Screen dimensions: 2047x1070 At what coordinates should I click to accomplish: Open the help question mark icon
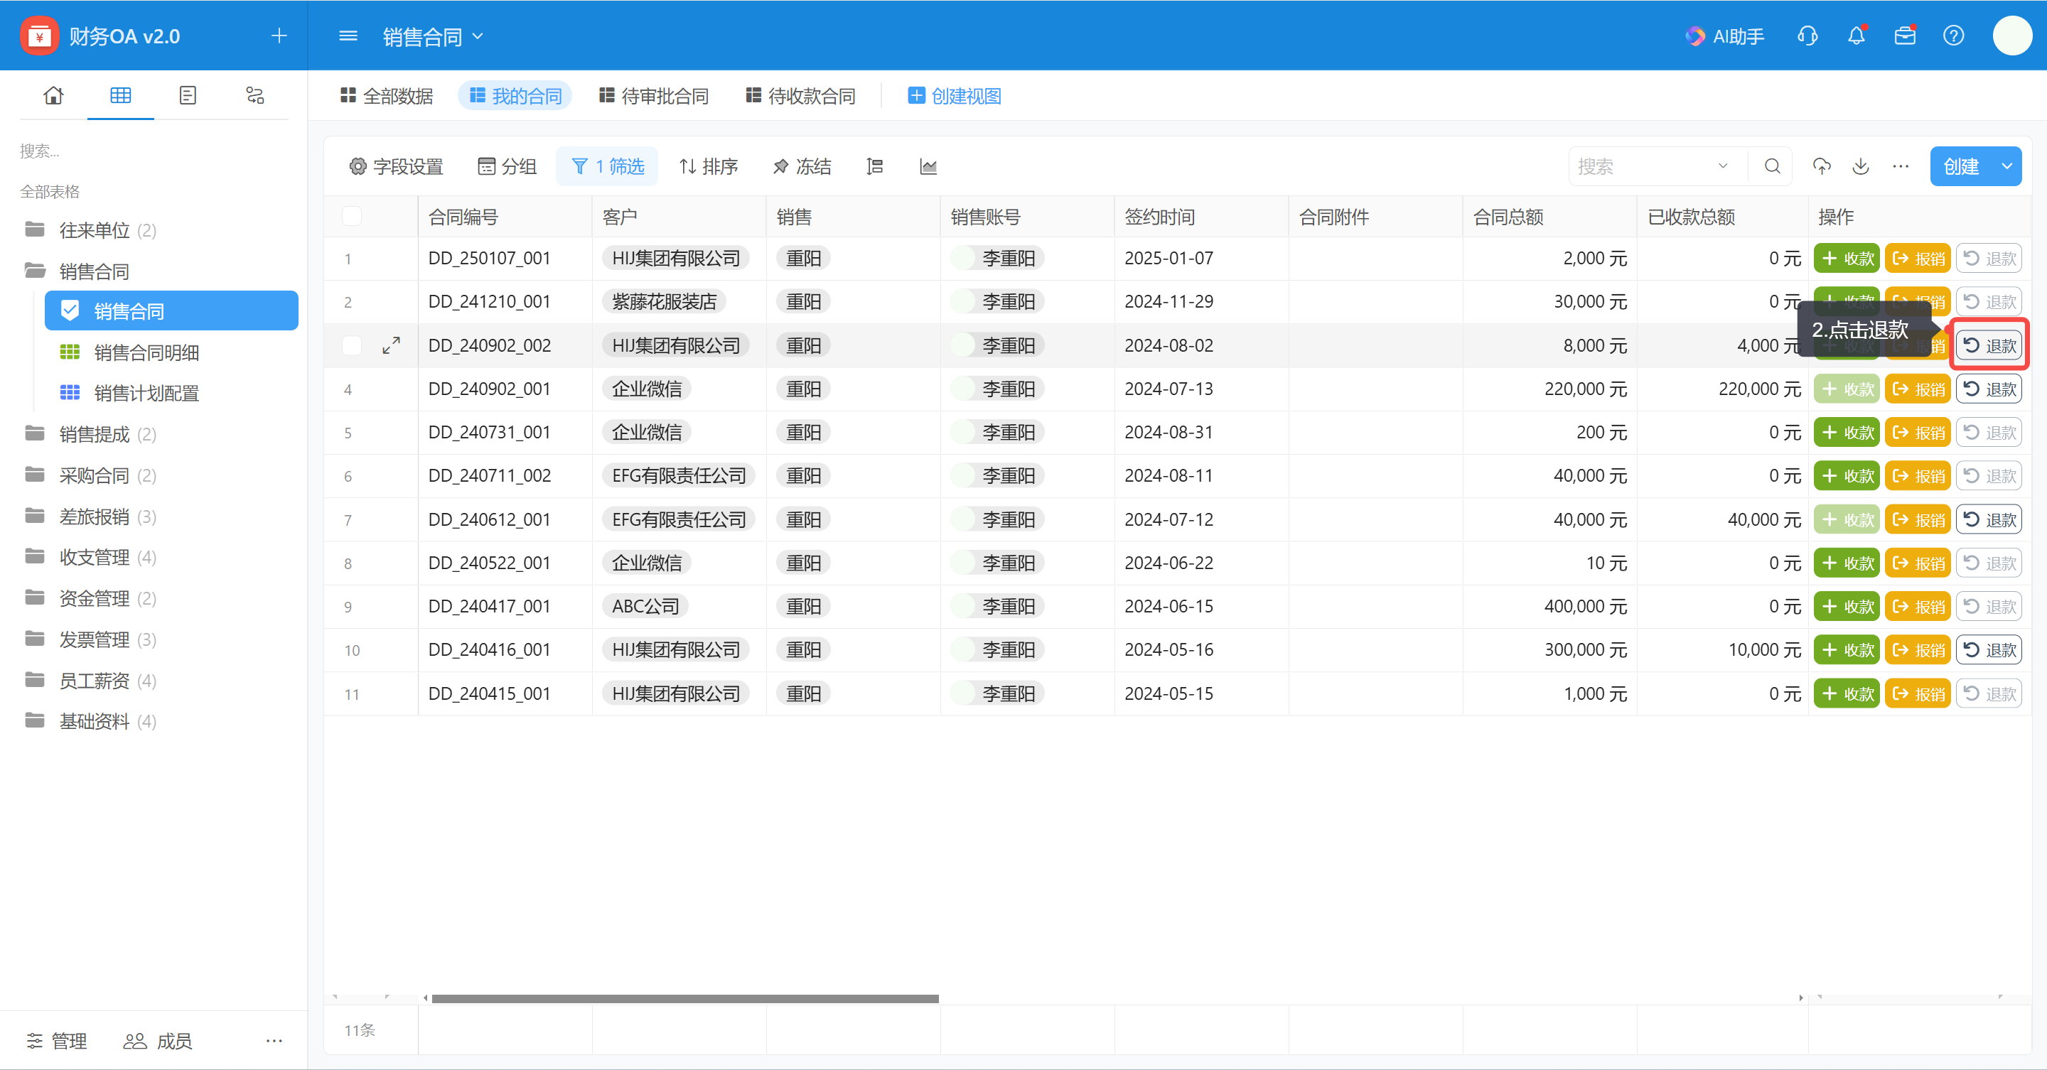click(1953, 36)
